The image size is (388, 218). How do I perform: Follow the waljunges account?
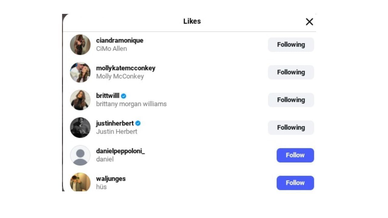point(295,183)
